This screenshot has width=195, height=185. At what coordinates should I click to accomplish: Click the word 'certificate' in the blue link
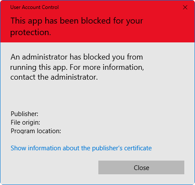138,148
